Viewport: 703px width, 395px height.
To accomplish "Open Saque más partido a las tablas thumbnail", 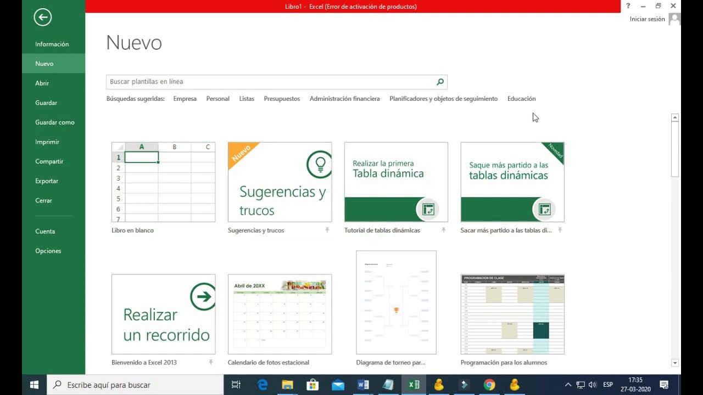I will [x=512, y=182].
